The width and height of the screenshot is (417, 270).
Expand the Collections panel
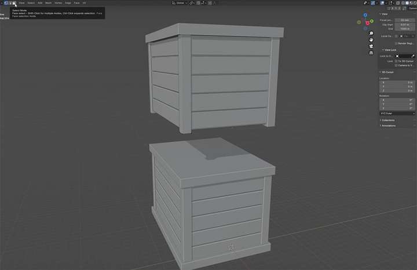(x=387, y=121)
